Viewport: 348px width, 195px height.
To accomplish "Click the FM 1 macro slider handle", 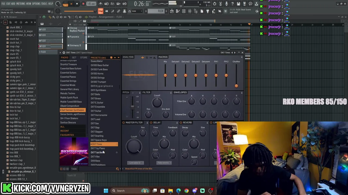I will click(x=216, y=76).
